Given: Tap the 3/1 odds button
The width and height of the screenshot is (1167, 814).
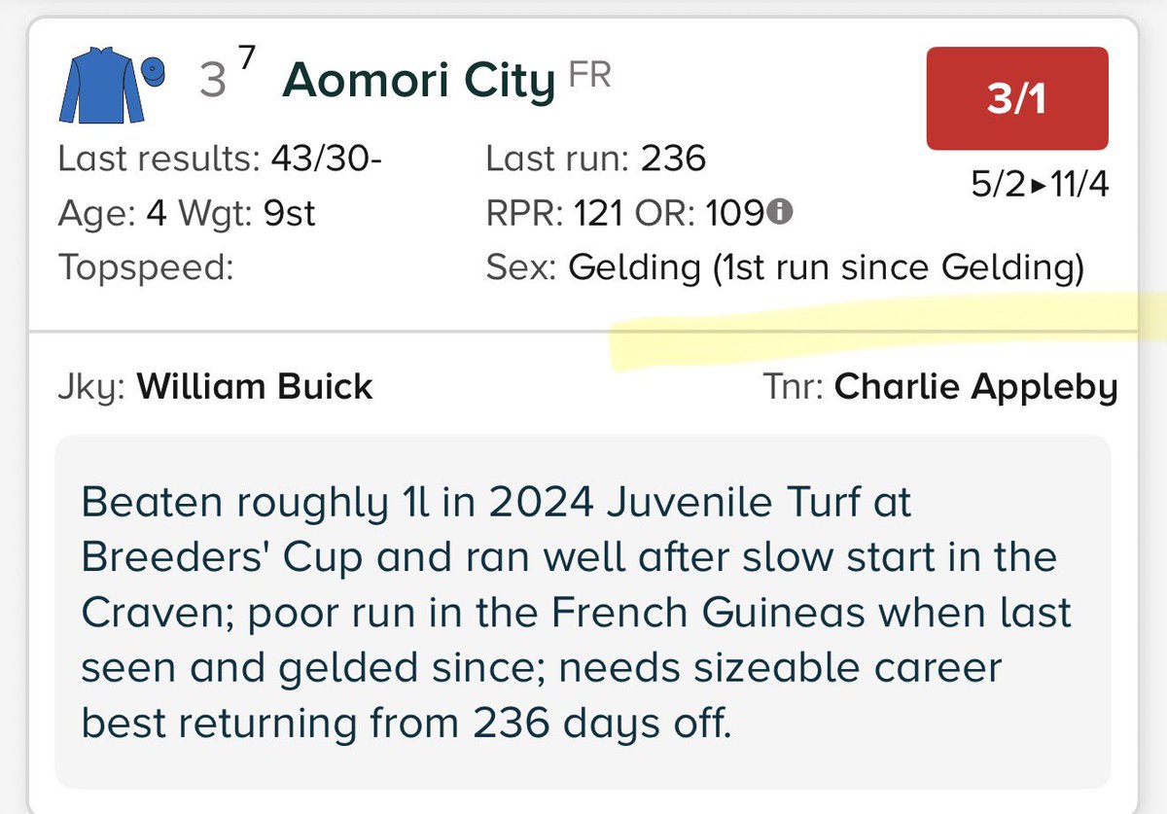Looking at the screenshot, I should point(1016,99).
